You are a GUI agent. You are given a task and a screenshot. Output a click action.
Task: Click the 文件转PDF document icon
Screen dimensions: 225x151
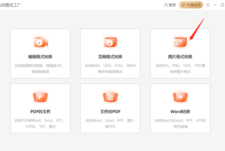pyautogui.click(x=110, y=97)
